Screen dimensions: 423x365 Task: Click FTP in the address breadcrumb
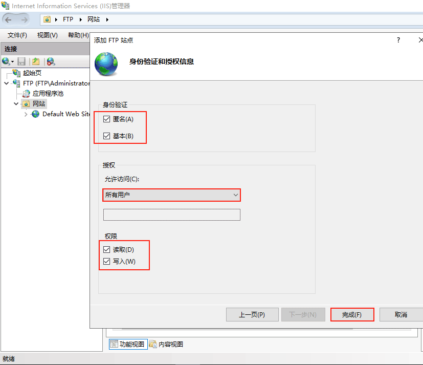click(68, 19)
